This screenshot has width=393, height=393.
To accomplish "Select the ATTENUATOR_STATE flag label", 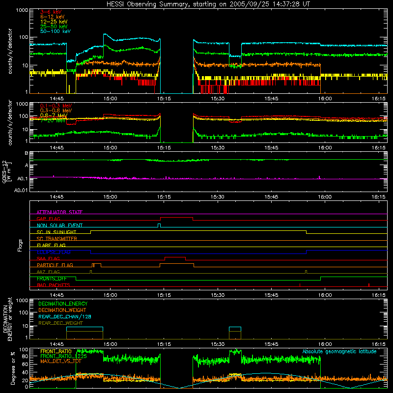I will click(59, 212).
